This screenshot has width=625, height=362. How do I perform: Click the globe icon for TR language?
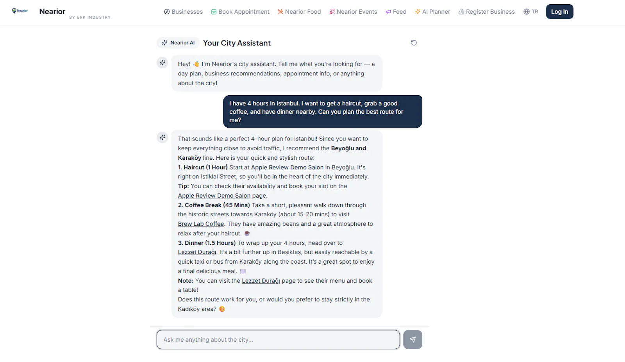(x=526, y=12)
